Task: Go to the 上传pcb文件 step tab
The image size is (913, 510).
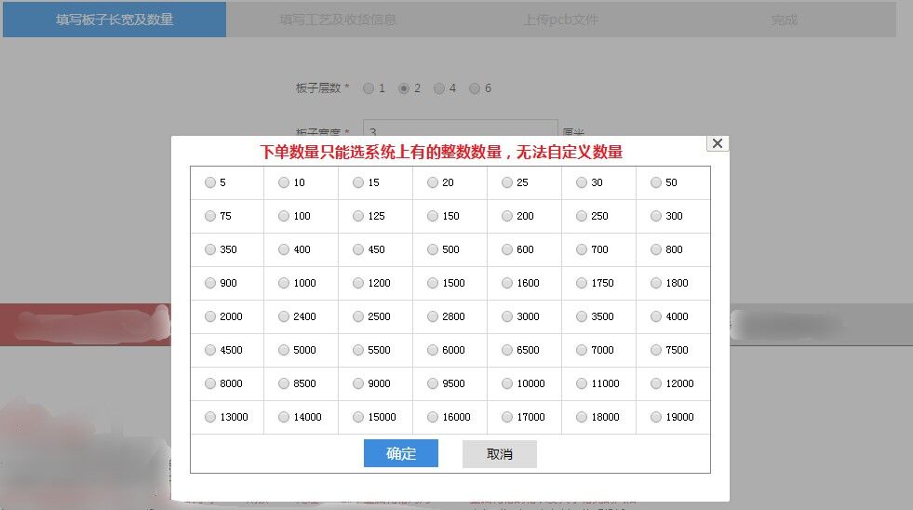Action: pyautogui.click(x=561, y=20)
